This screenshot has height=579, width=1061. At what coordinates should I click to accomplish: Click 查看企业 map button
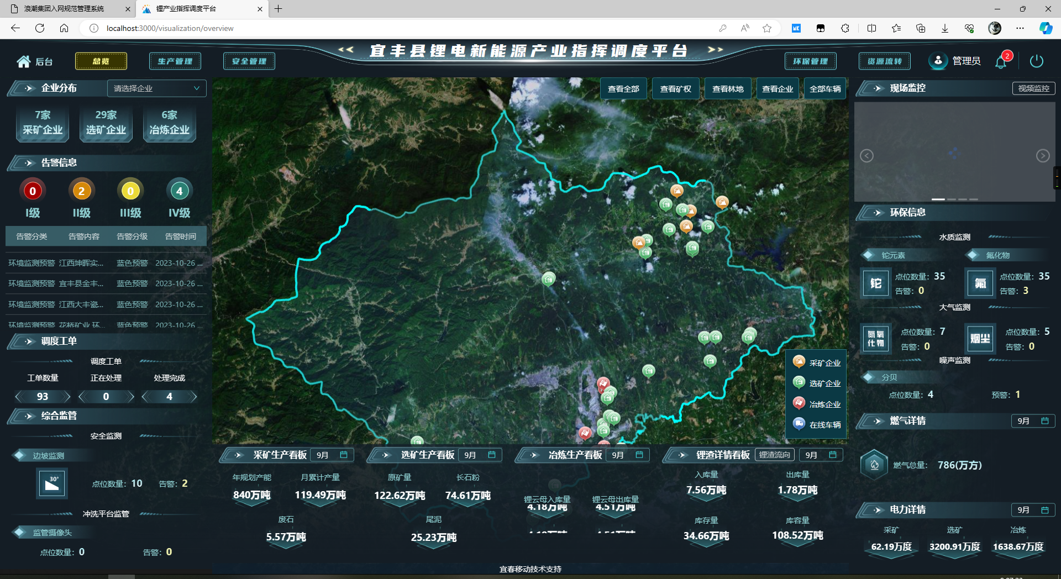tap(778, 89)
